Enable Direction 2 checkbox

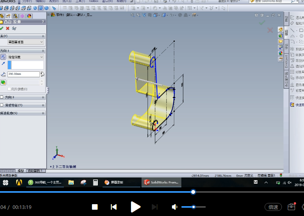pos(2,97)
